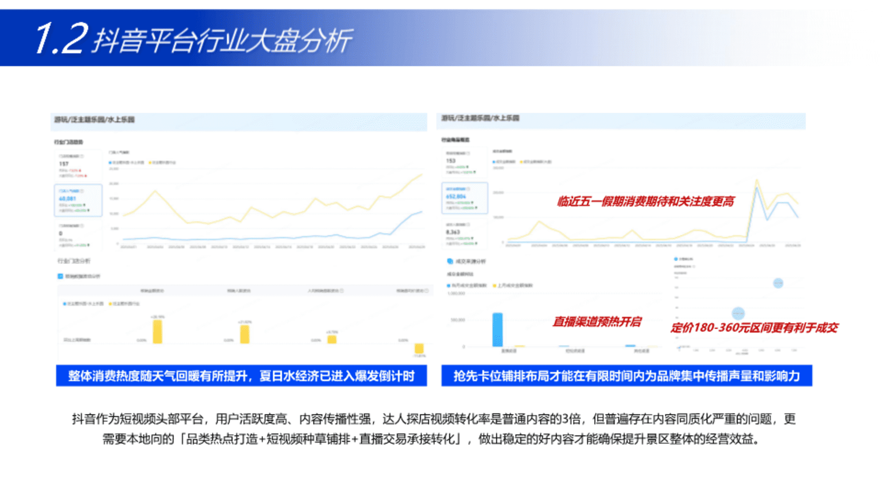Click the upper bubble in the pricing bubble chart

pyautogui.click(x=778, y=283)
